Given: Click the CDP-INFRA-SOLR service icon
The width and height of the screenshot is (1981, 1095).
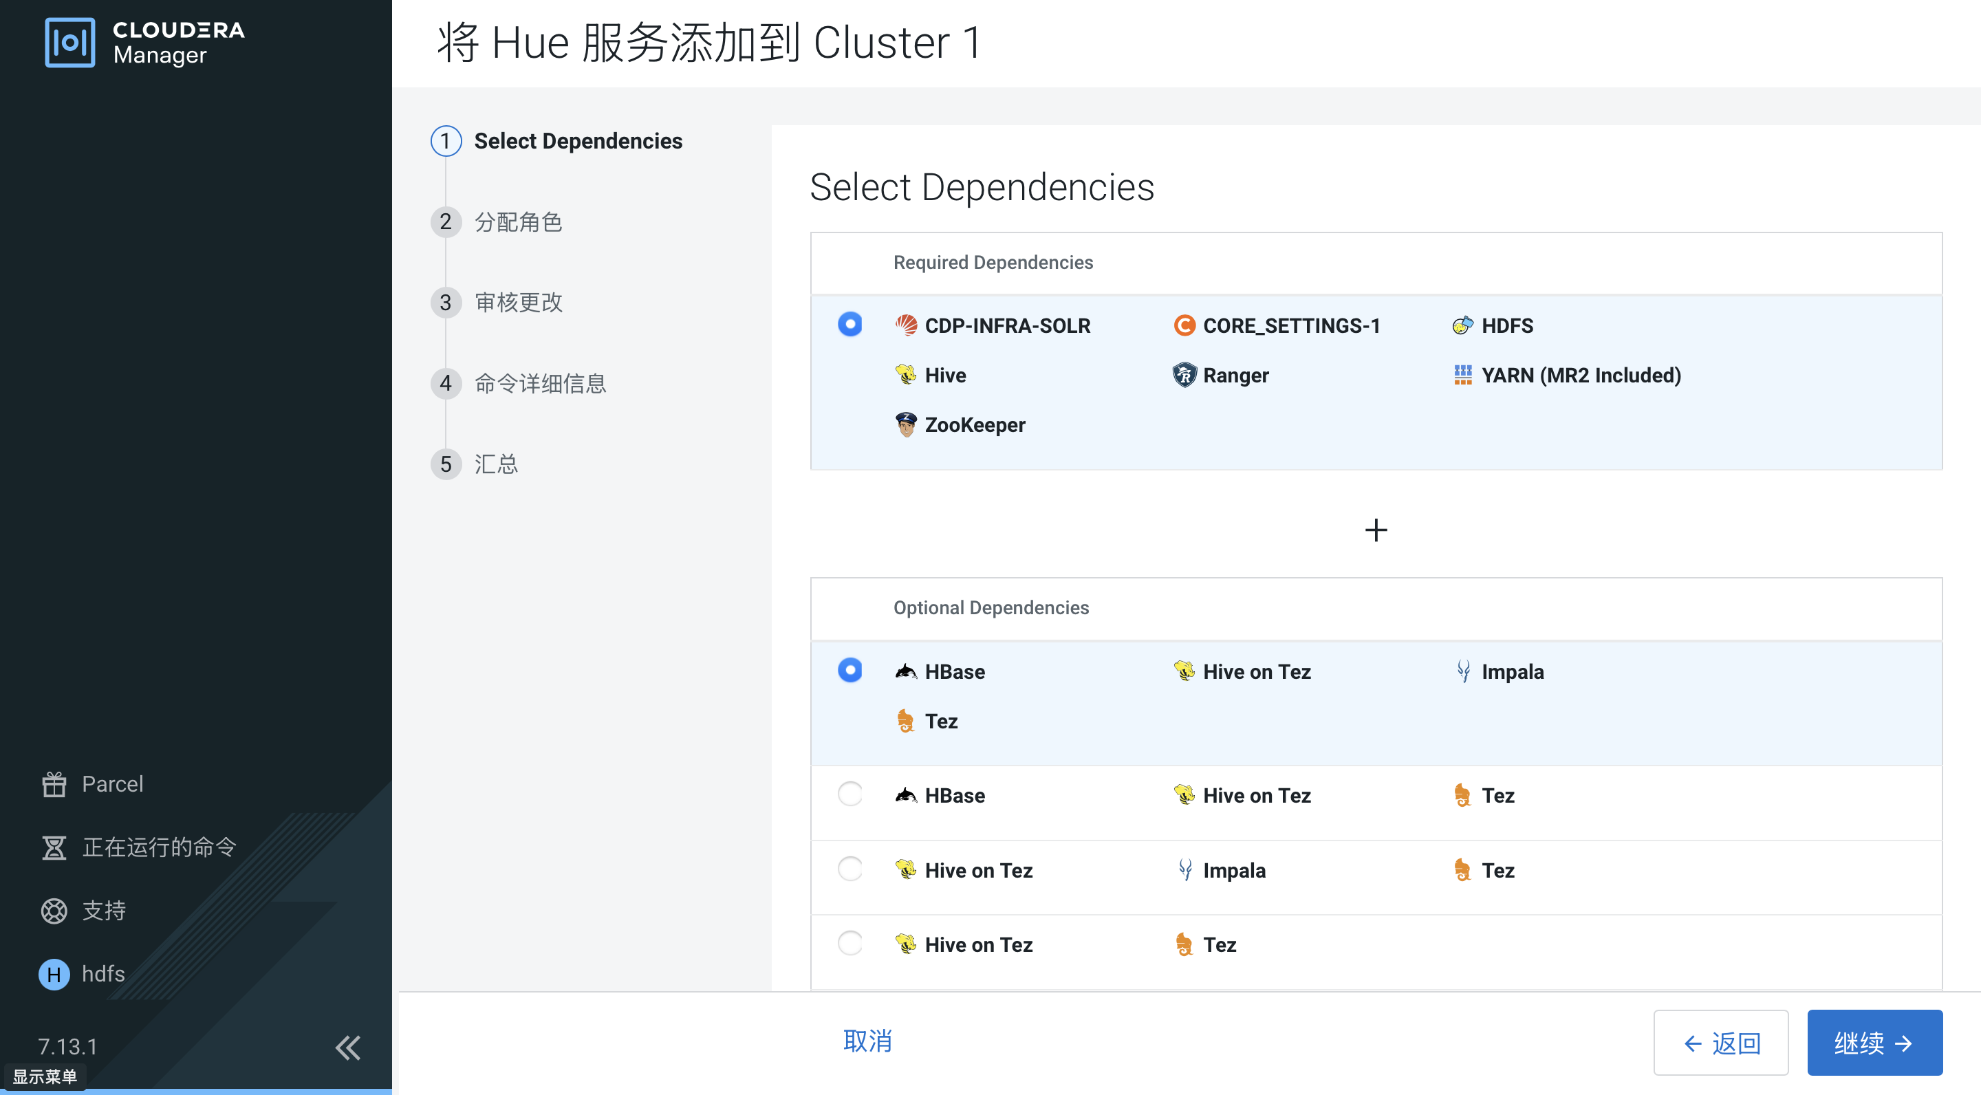Looking at the screenshot, I should point(906,325).
